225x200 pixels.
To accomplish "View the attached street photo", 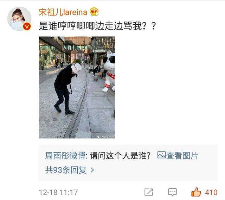I will [x=77, y=87].
